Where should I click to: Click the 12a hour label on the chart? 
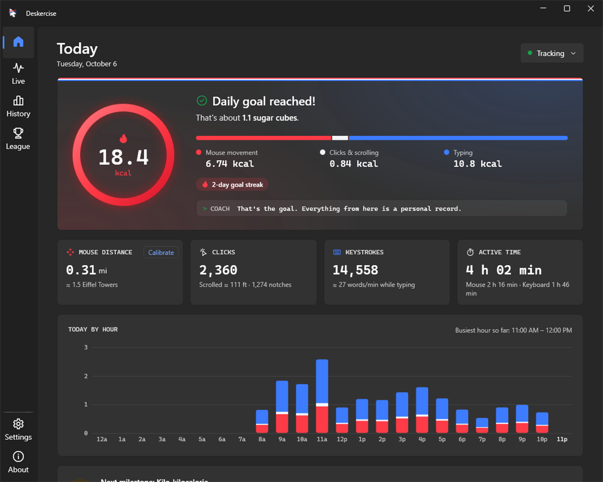coord(102,439)
